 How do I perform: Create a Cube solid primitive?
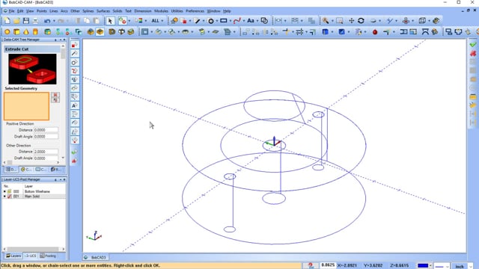[x=16, y=31]
